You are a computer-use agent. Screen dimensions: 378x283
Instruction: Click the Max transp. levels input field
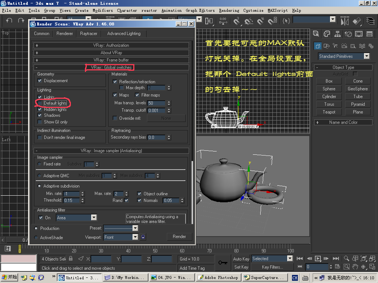[x=157, y=103]
